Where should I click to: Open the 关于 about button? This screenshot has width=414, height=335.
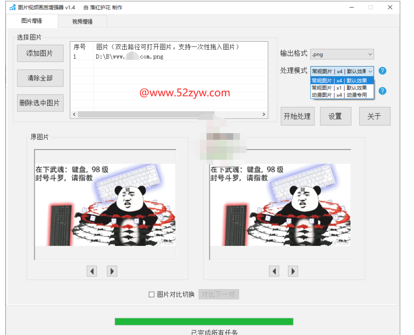pos(374,116)
